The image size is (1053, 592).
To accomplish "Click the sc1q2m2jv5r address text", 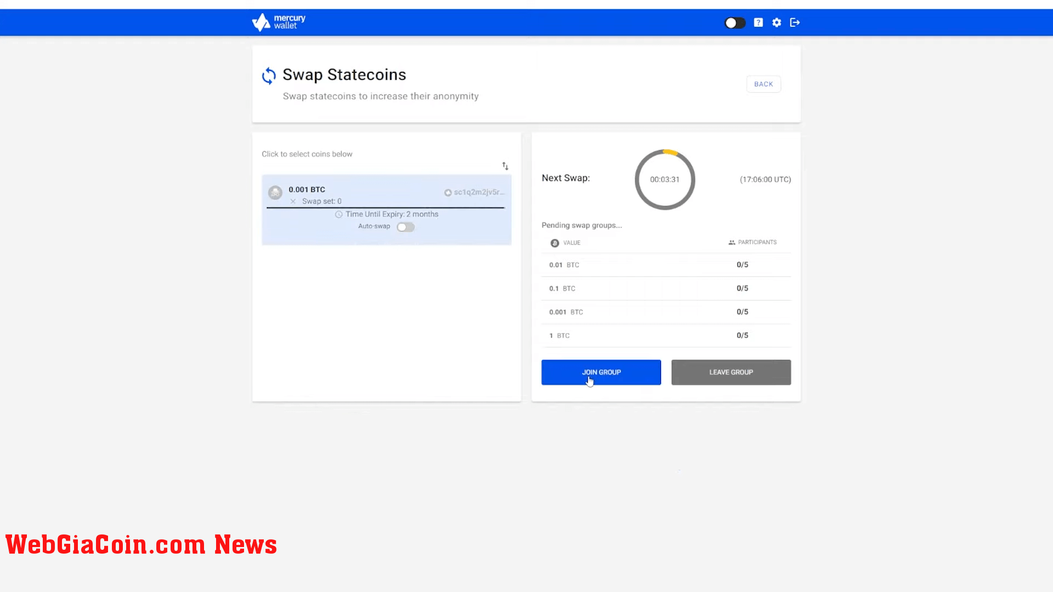I will click(x=479, y=192).
